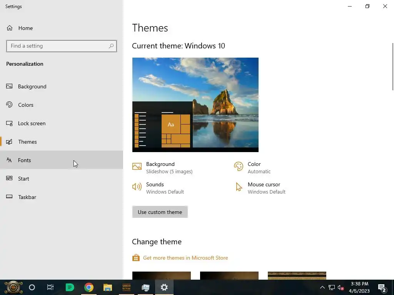
Task: Open File Explorer from taskbar
Action: (x=108, y=287)
